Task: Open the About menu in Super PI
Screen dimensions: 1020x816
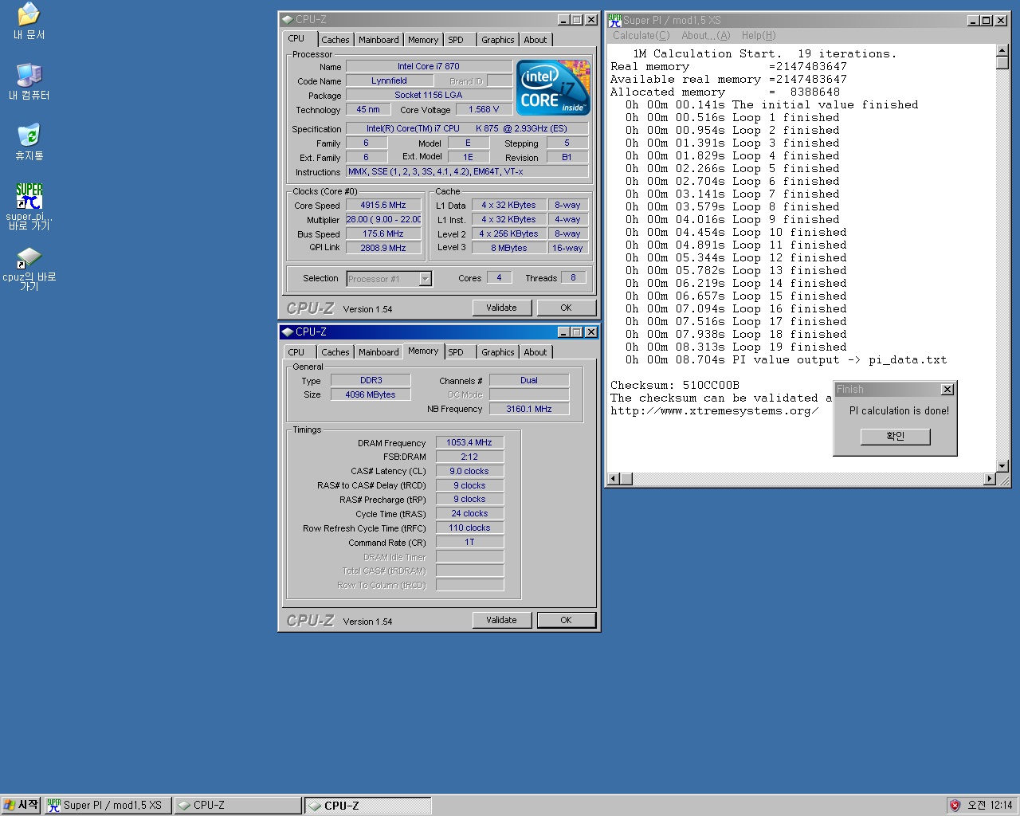Action: (705, 35)
